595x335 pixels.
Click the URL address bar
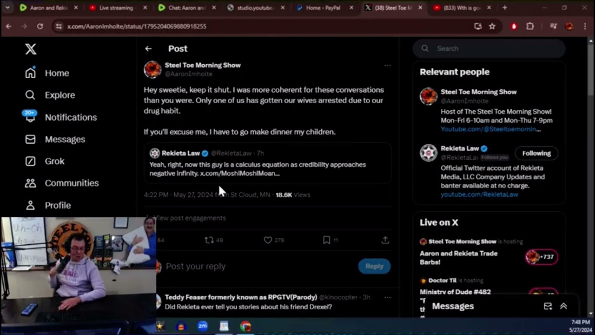[x=265, y=27]
